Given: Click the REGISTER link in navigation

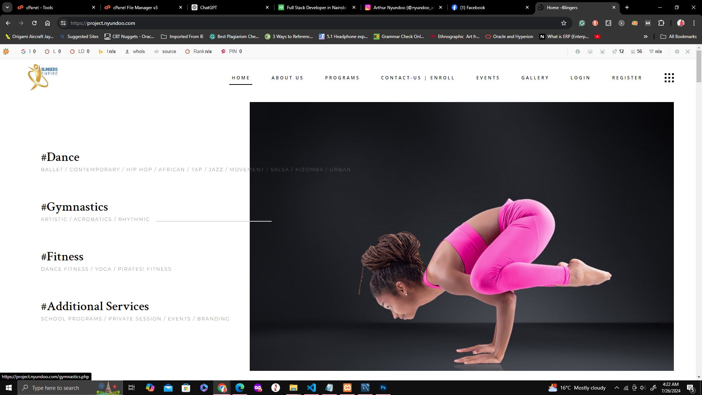Looking at the screenshot, I should (x=627, y=78).
